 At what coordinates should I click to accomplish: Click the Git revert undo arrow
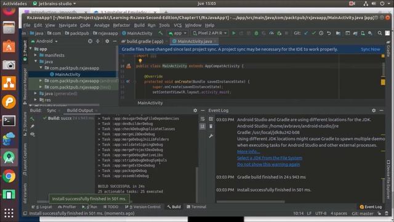[x=329, y=33]
